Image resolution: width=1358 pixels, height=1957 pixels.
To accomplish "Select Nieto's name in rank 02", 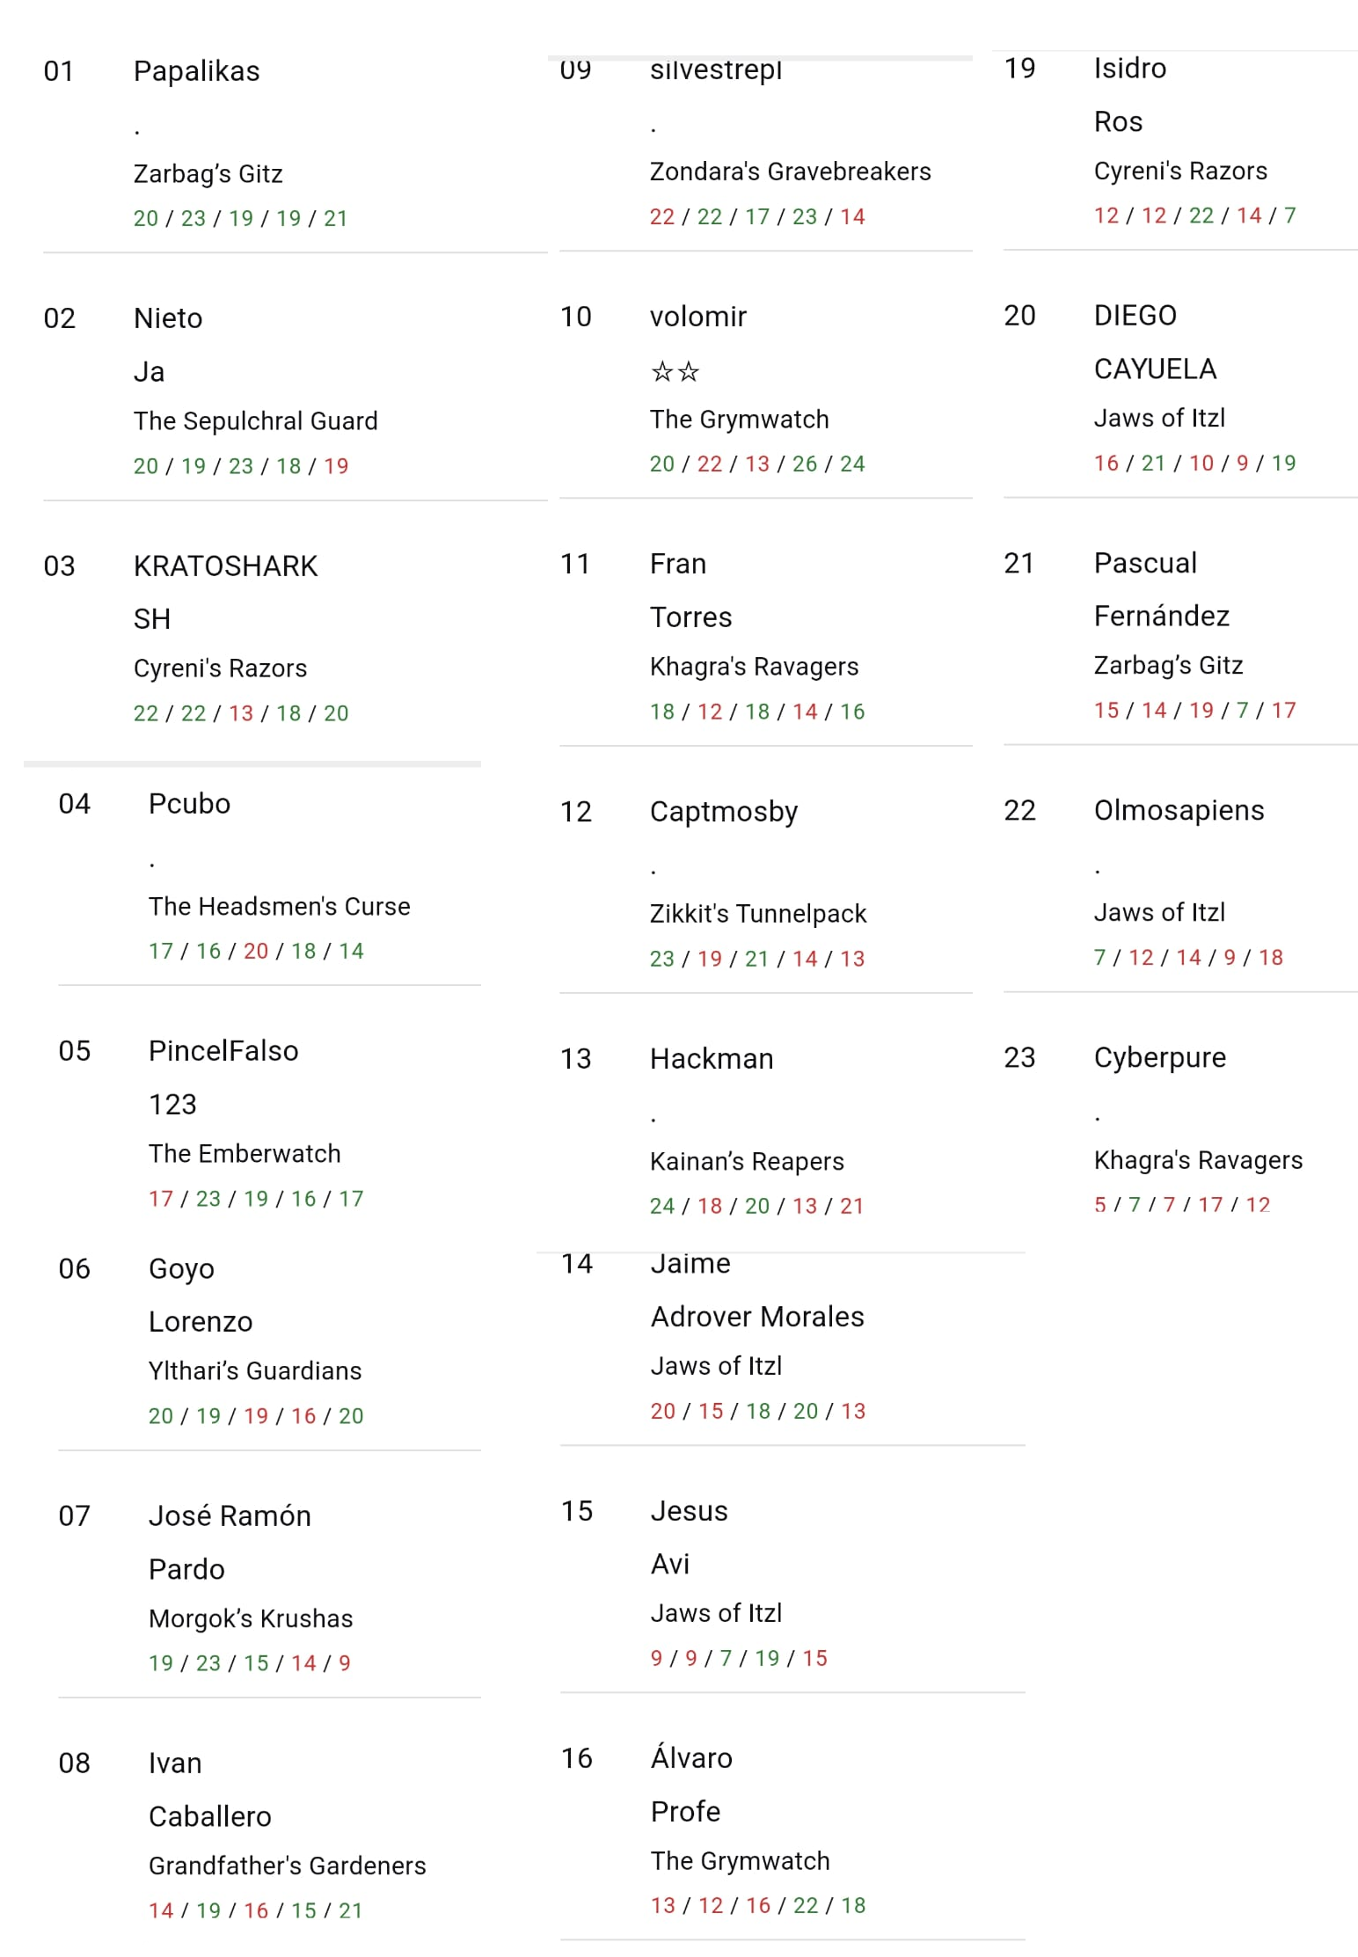I will point(168,318).
